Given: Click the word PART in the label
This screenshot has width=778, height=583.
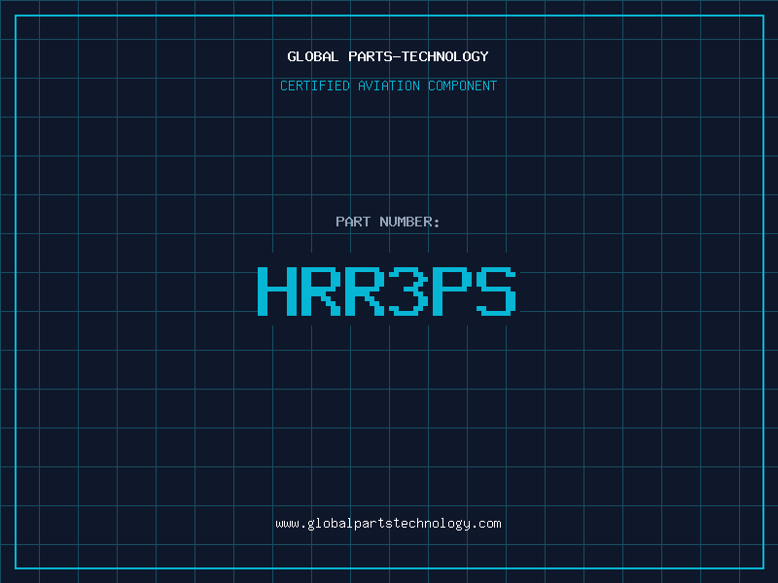Looking at the screenshot, I should pyautogui.click(x=353, y=222).
